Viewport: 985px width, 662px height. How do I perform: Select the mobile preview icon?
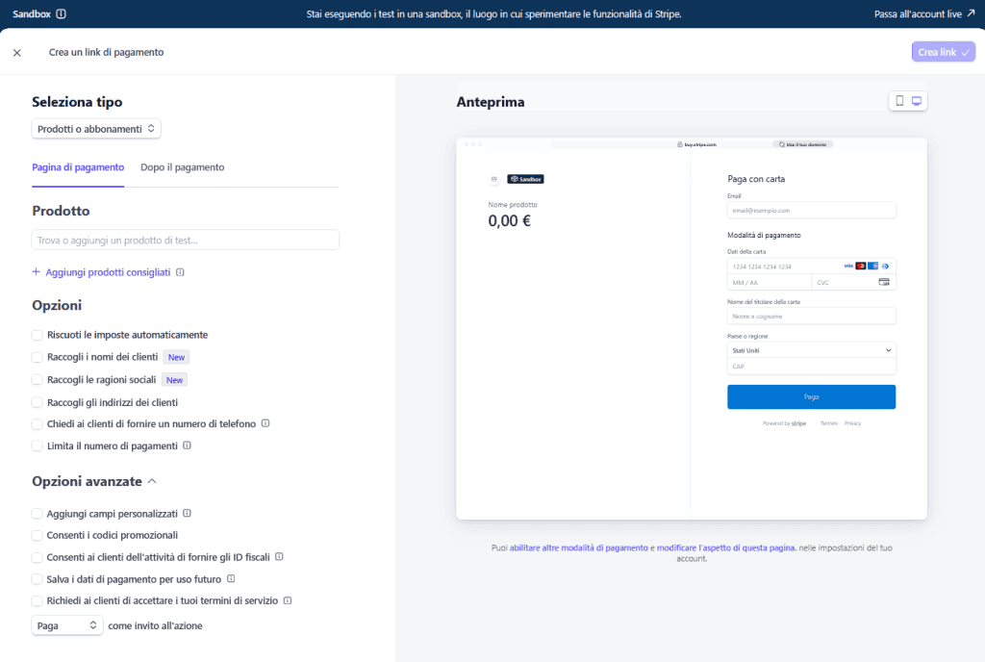pos(898,100)
